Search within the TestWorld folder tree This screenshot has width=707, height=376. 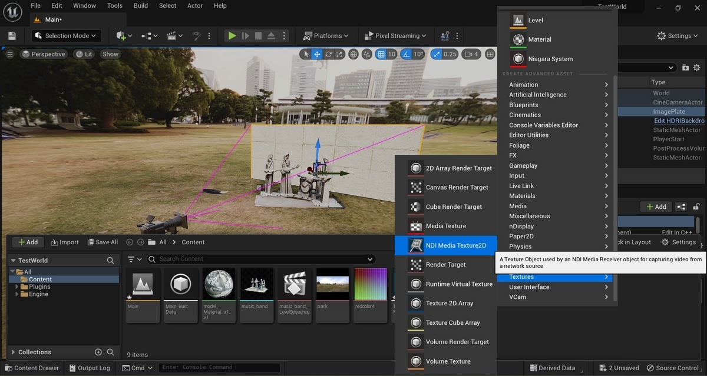tap(110, 260)
